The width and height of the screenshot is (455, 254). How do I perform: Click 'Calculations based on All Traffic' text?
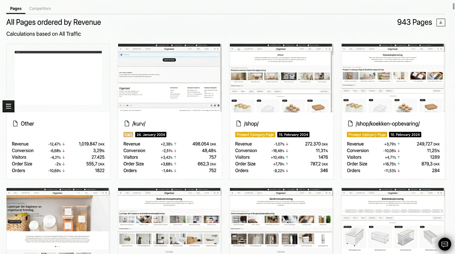44,34
